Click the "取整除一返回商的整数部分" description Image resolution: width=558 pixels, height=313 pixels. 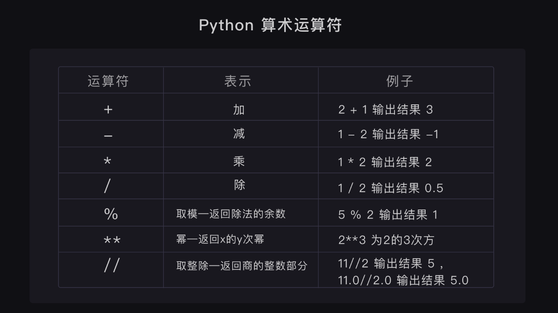242,266
